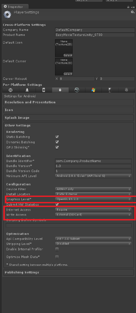
Task: Select a texture for Default Cursor
Action: point(68,74)
